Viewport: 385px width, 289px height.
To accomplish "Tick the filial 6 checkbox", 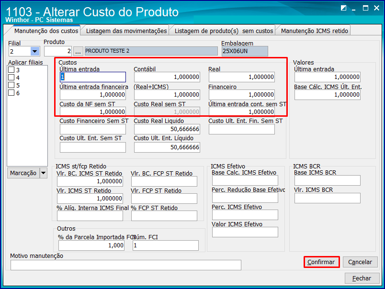I will 11,93.
